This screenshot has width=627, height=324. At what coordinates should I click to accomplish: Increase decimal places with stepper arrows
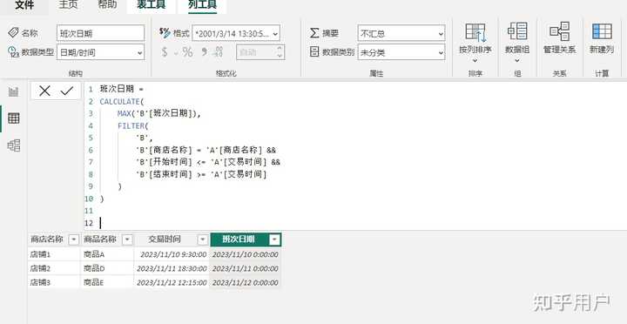tap(280, 52)
